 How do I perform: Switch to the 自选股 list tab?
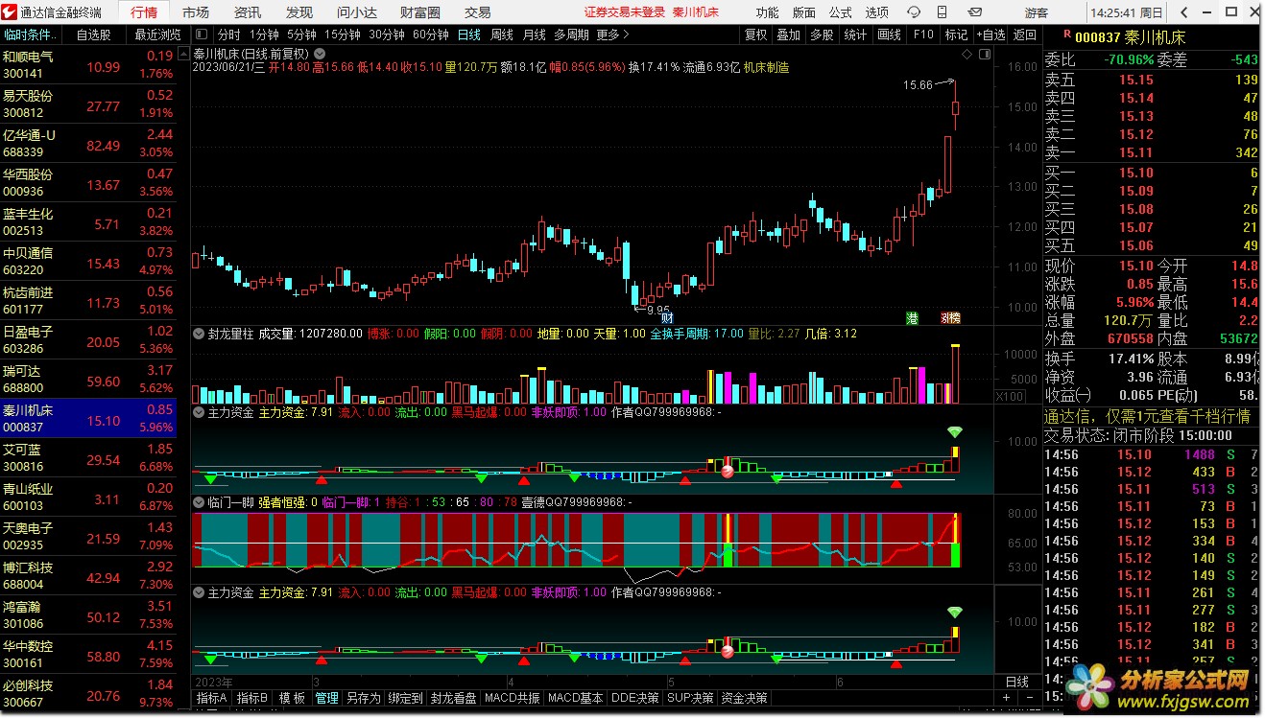click(x=93, y=35)
